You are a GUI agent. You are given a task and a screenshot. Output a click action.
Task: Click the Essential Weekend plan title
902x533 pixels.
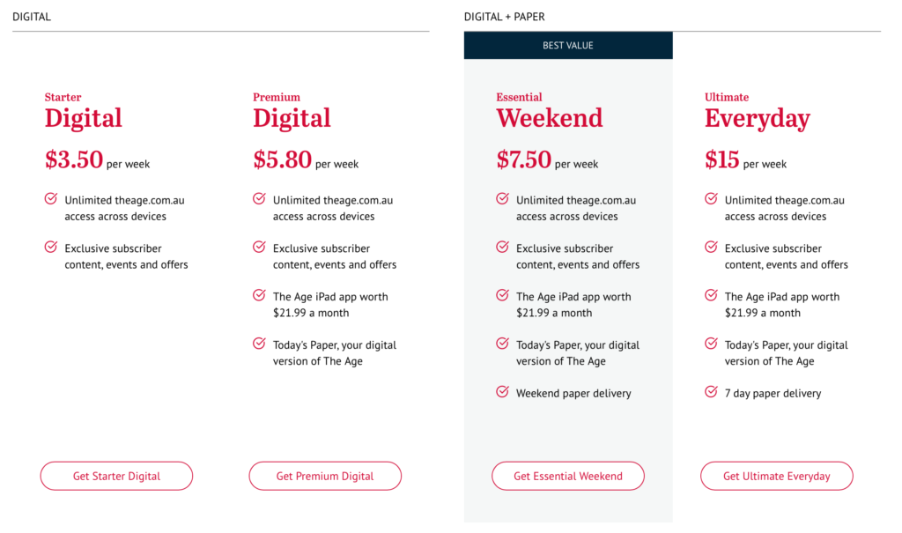[550, 118]
